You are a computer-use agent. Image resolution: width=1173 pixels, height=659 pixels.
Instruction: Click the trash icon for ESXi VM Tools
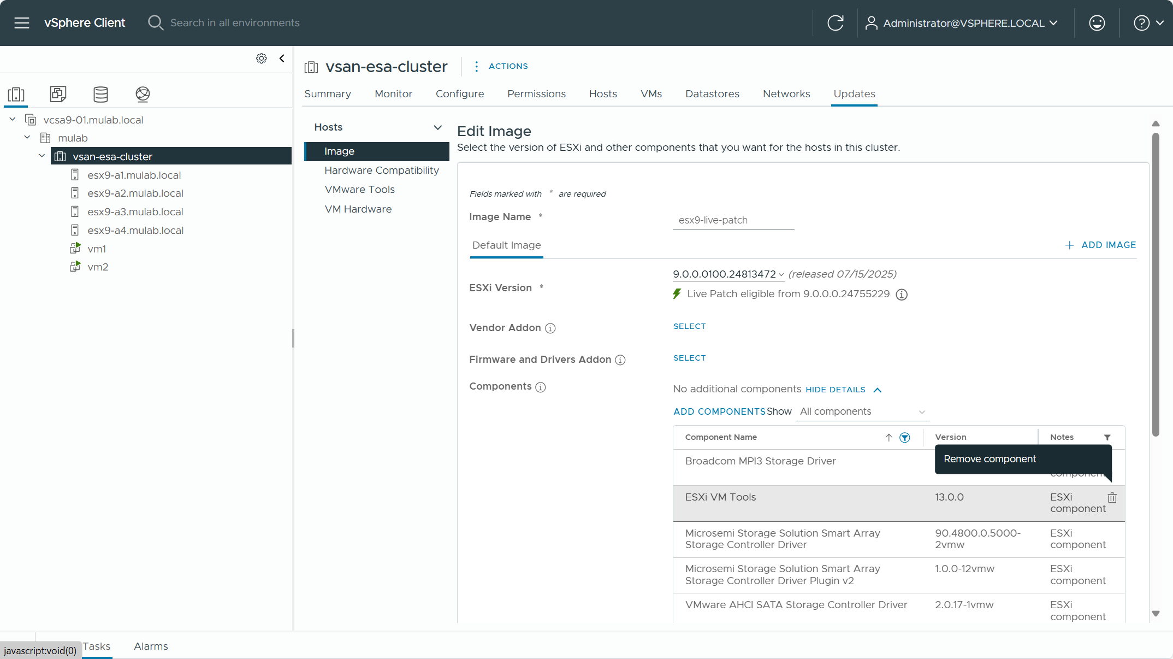pyautogui.click(x=1112, y=498)
